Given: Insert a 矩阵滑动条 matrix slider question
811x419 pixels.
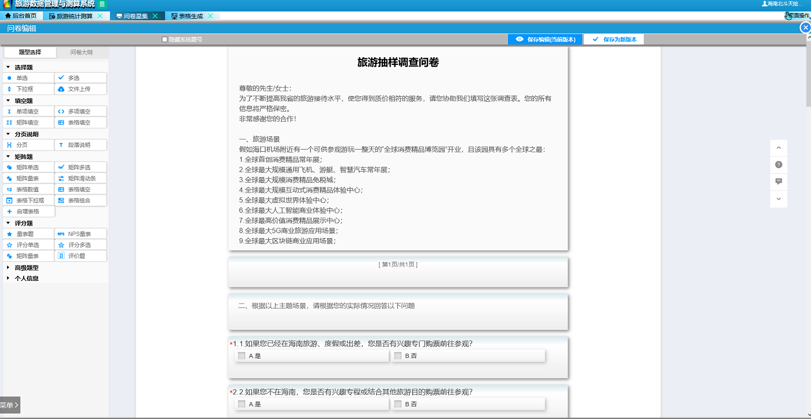Looking at the screenshot, I should tap(80, 178).
